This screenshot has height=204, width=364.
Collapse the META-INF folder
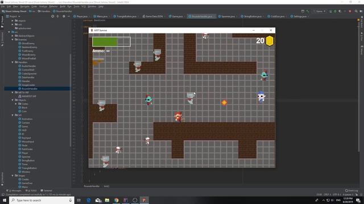(13, 92)
